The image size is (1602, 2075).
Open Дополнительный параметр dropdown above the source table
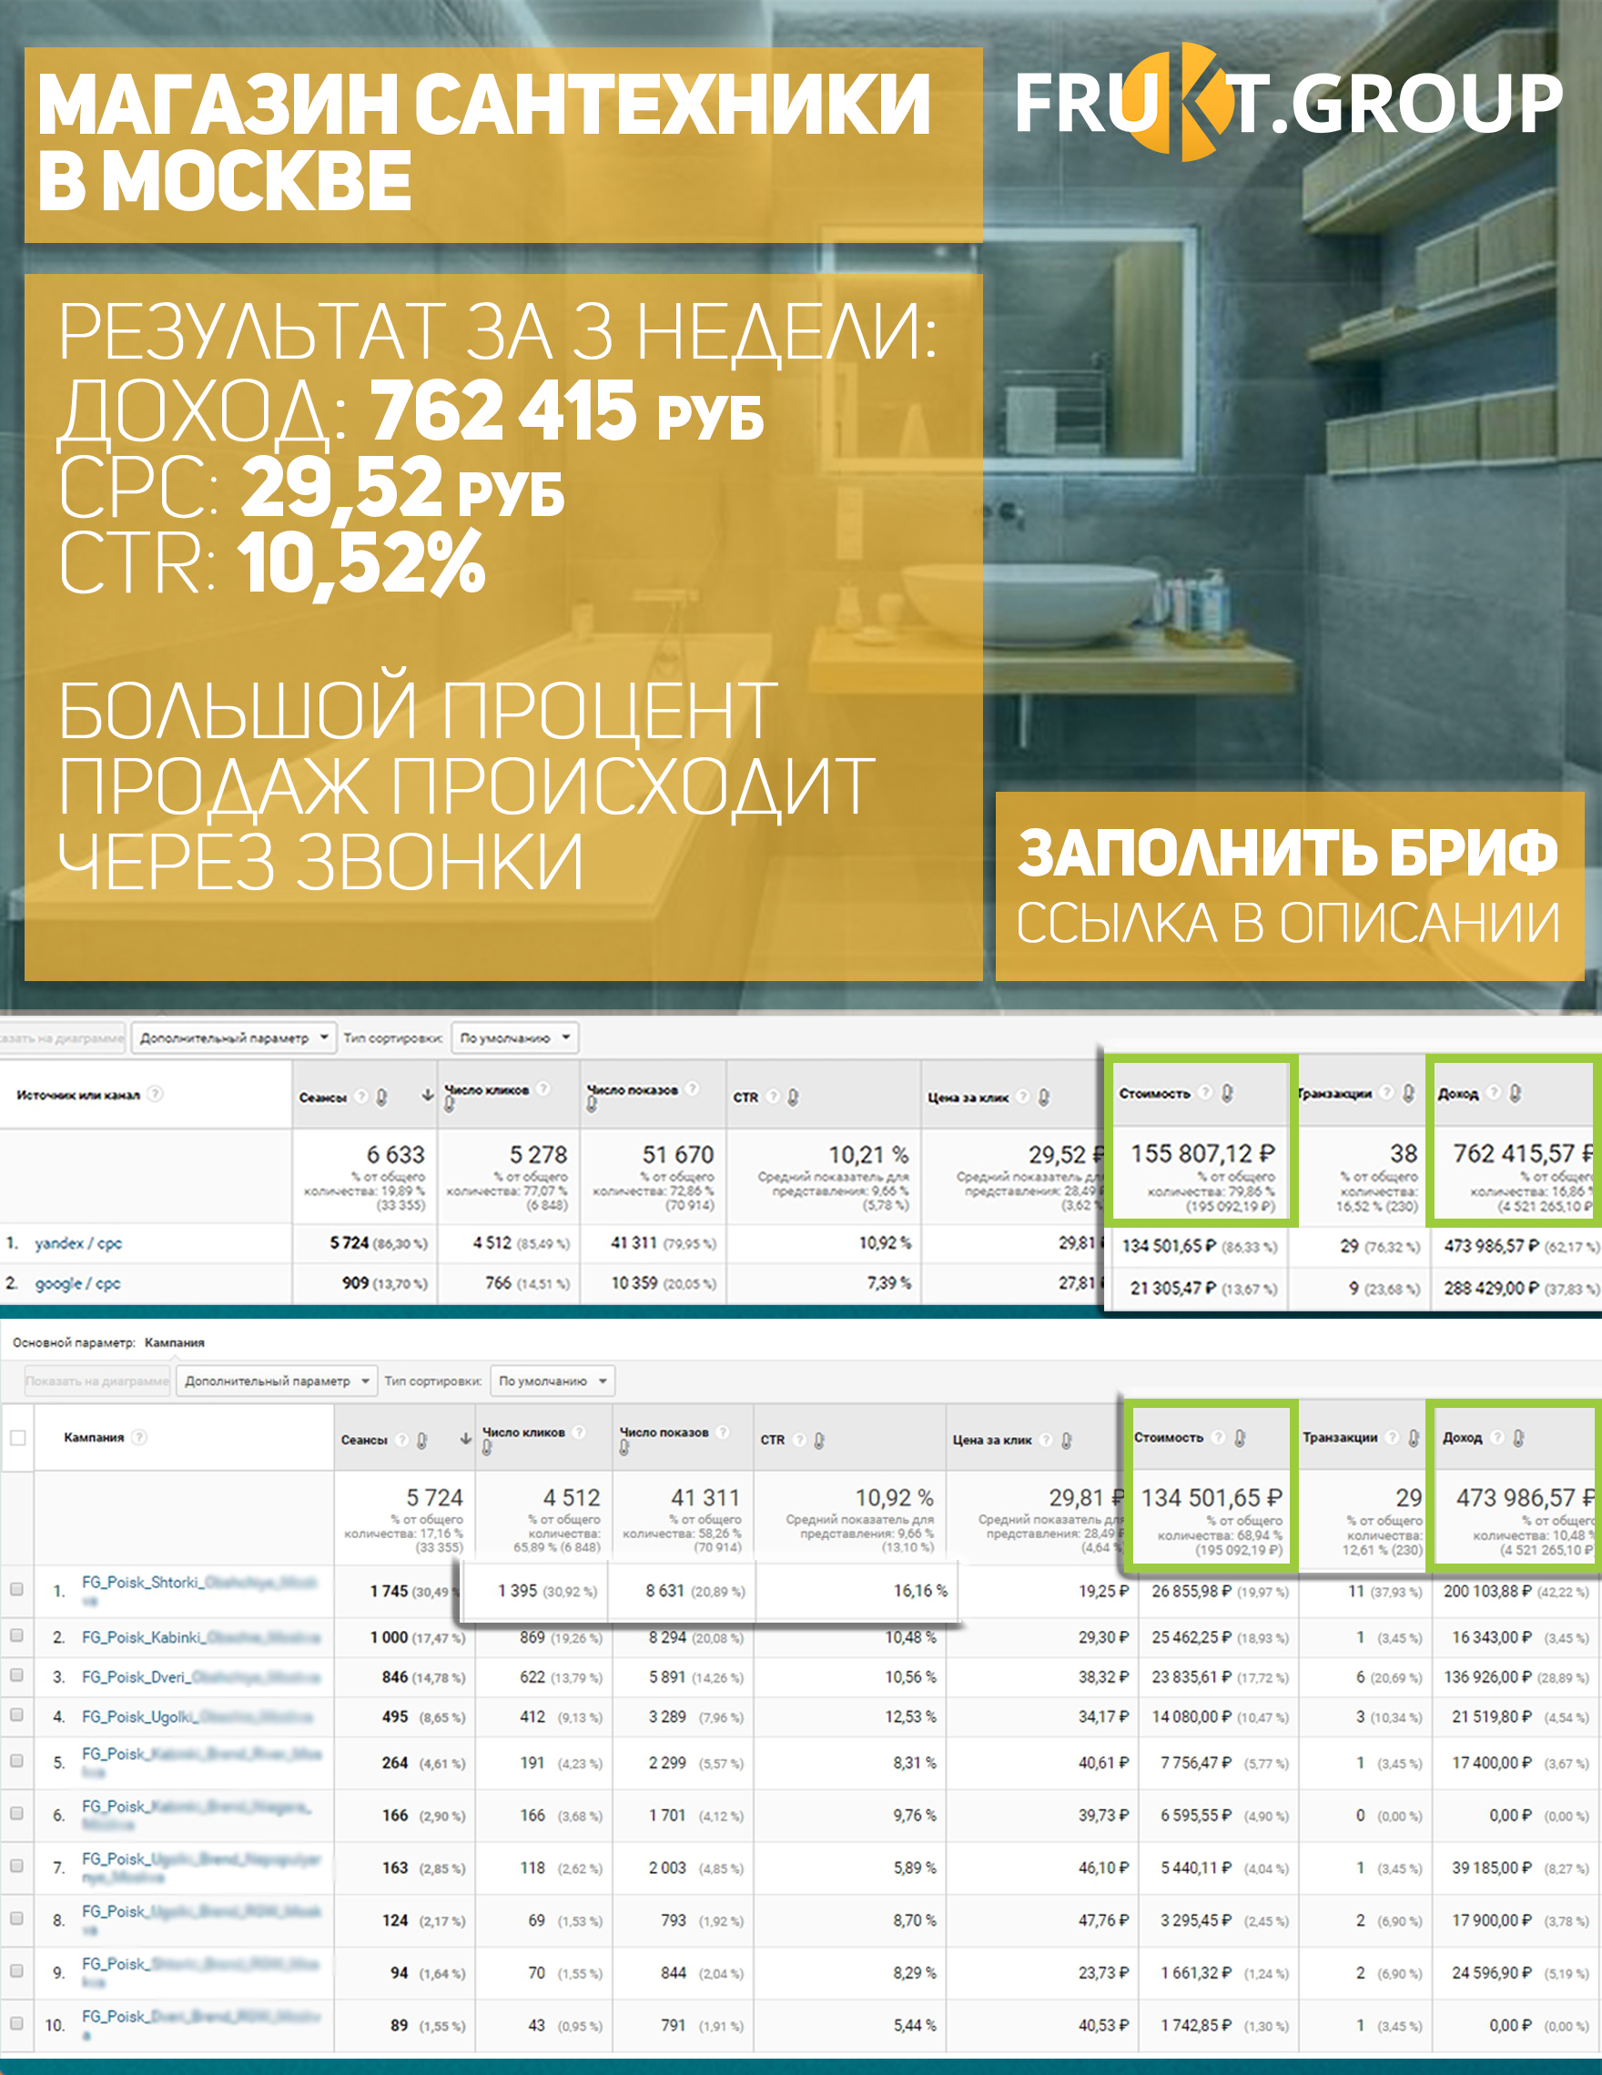(234, 1037)
